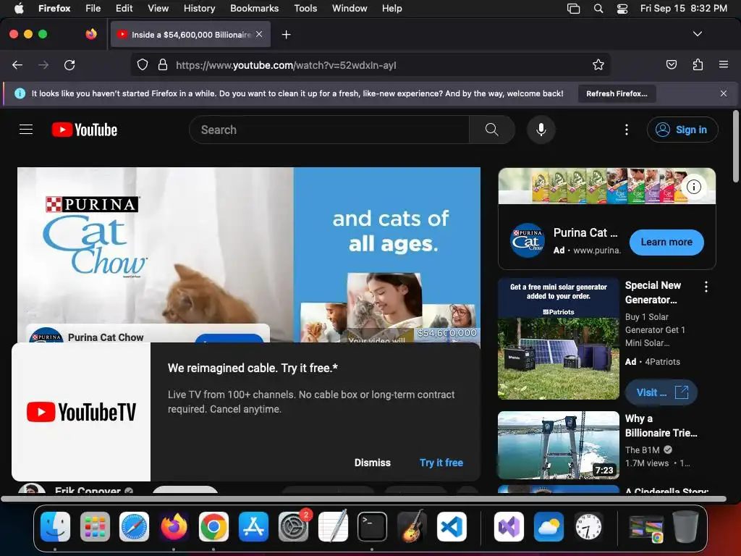
Task: Start voice search with the microphone
Action: coord(541,130)
